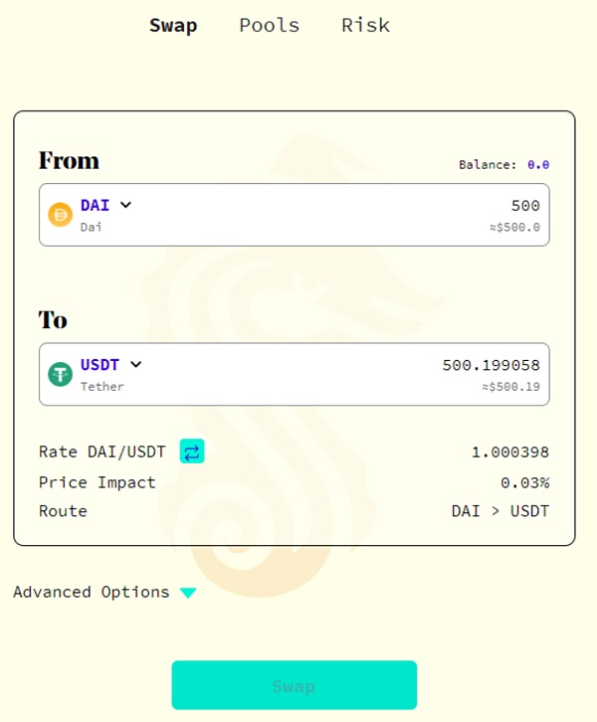Click the orange DAI token icon

point(61,215)
